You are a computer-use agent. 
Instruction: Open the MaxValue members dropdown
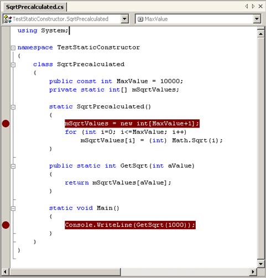coord(257,19)
